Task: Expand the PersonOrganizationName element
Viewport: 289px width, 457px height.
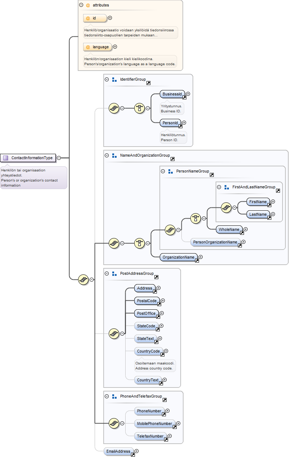Action: 244,242
